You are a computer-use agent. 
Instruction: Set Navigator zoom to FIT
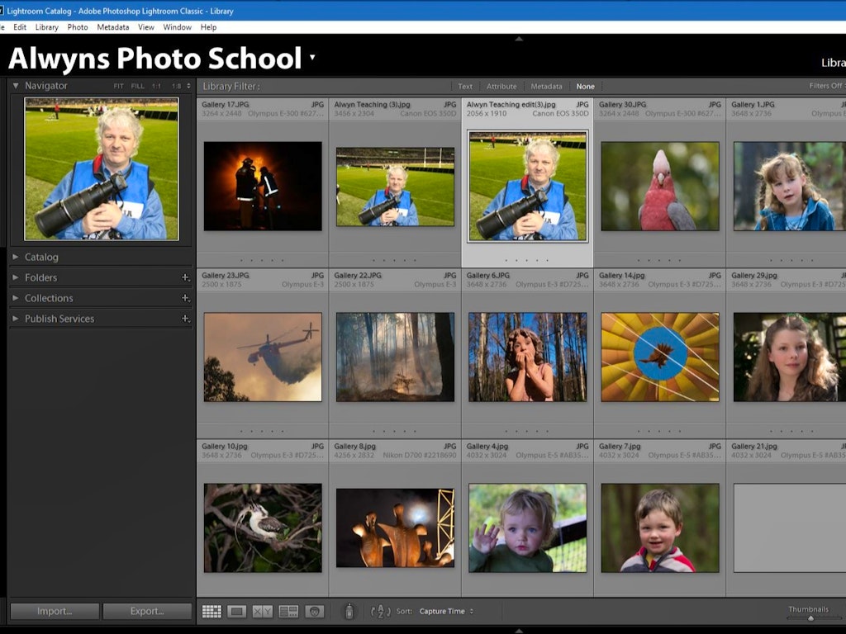pyautogui.click(x=119, y=86)
